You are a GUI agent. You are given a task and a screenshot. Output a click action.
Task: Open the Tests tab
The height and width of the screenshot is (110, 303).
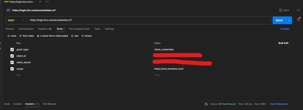click(97, 29)
